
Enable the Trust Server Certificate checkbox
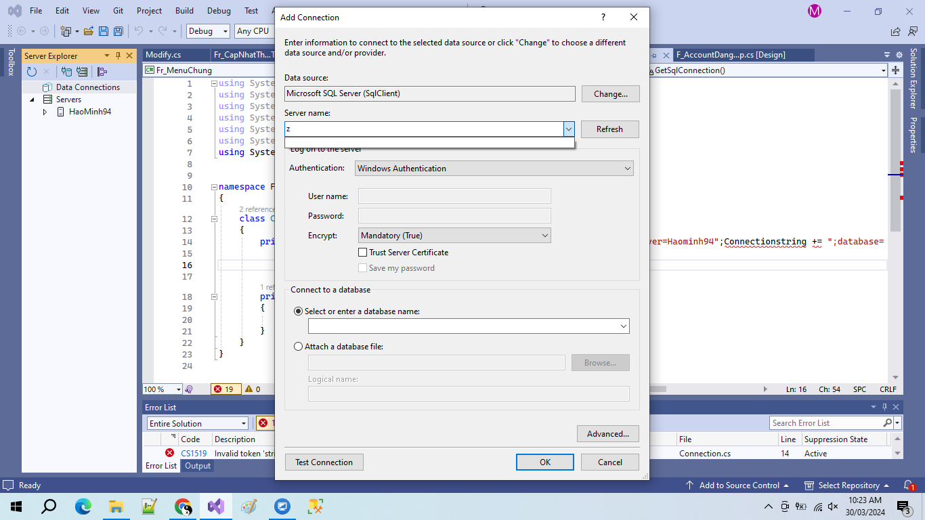pyautogui.click(x=363, y=253)
